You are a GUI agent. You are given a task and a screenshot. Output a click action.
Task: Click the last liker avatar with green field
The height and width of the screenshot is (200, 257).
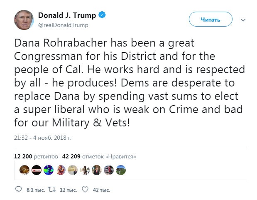point(121,170)
